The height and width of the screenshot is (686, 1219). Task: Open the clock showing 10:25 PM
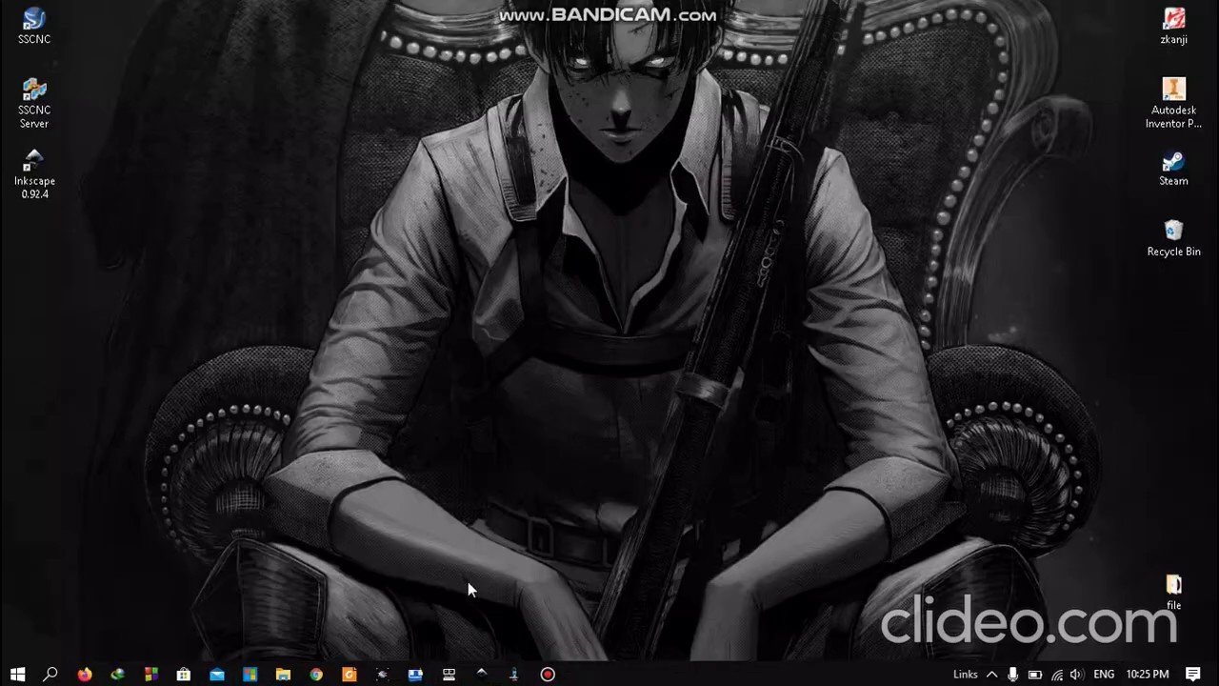click(1147, 675)
